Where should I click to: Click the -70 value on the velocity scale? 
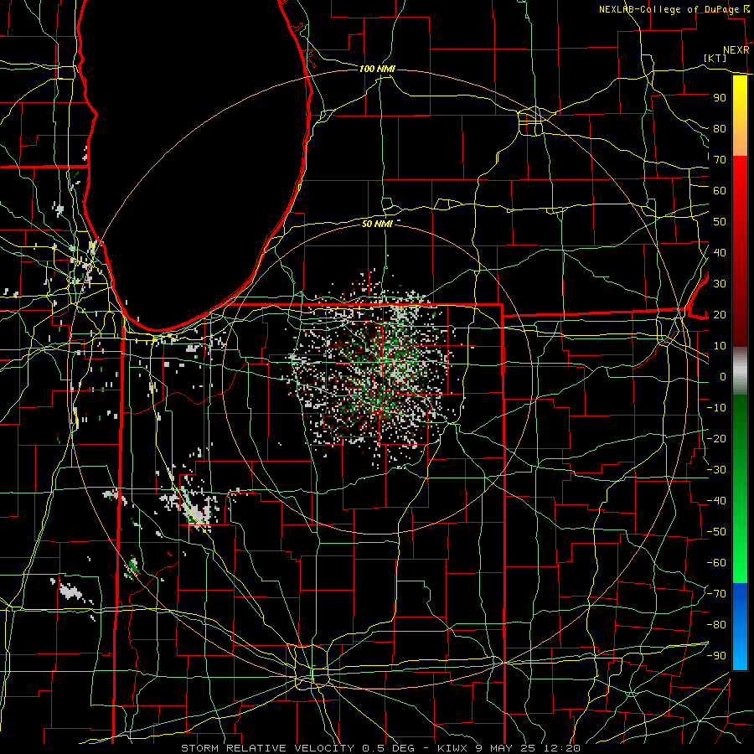pyautogui.click(x=716, y=594)
